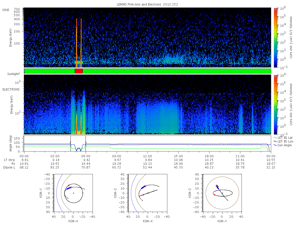The width and height of the screenshot is (301, 225).
Task: Select the Sun Angle legend label
Action: 285,145
